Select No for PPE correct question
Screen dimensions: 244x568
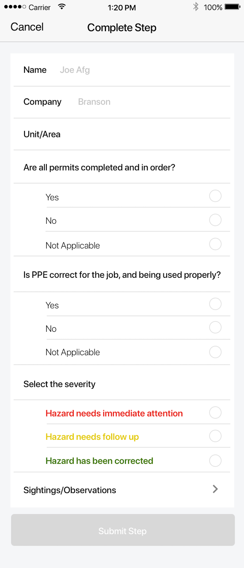(x=215, y=328)
